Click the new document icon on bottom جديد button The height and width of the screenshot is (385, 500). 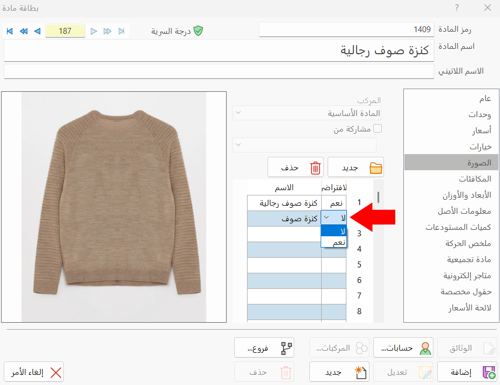(361, 372)
